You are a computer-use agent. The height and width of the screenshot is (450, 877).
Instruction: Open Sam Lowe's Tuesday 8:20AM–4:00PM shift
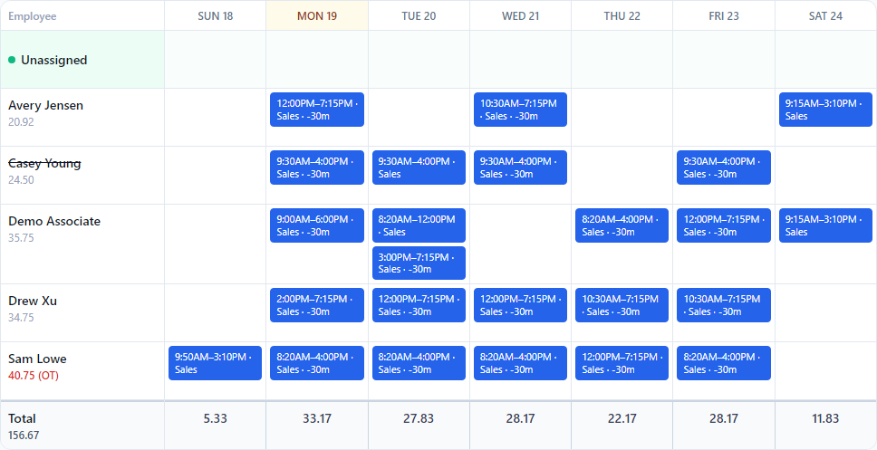[419, 363]
